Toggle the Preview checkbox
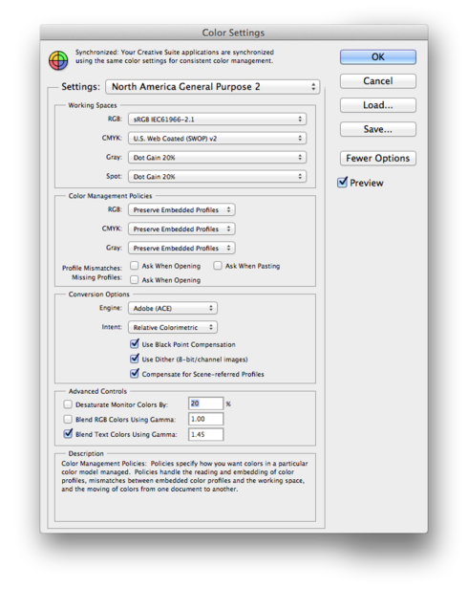 click(x=342, y=183)
